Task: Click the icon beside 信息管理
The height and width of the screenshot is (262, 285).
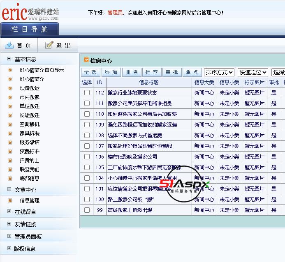Action: (x=10, y=200)
